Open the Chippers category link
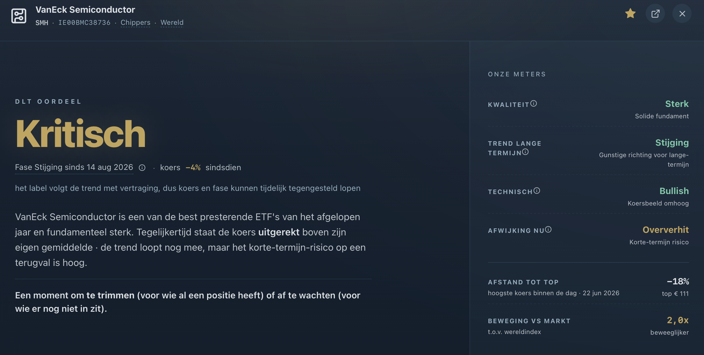 [x=135, y=23]
